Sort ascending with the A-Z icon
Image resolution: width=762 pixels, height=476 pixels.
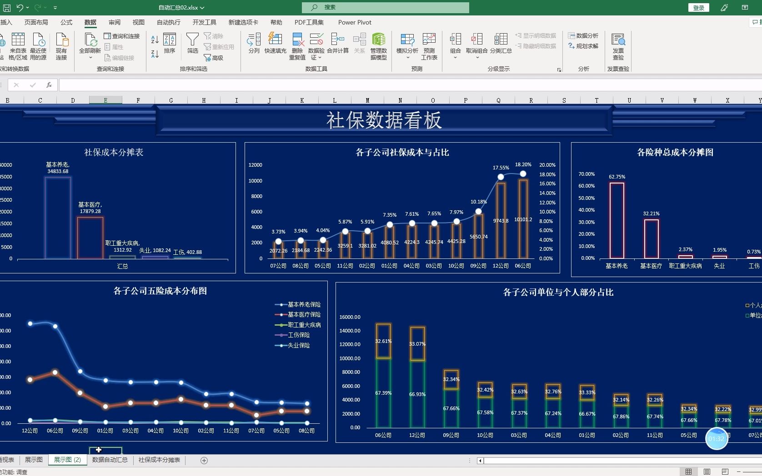click(x=155, y=40)
